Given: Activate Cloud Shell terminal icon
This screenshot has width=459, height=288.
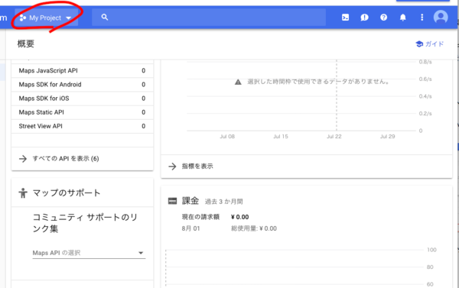Looking at the screenshot, I should (346, 18).
